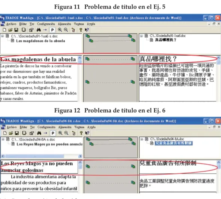Click blue arrow icon in u91-1ua6 window

coord(45,30)
